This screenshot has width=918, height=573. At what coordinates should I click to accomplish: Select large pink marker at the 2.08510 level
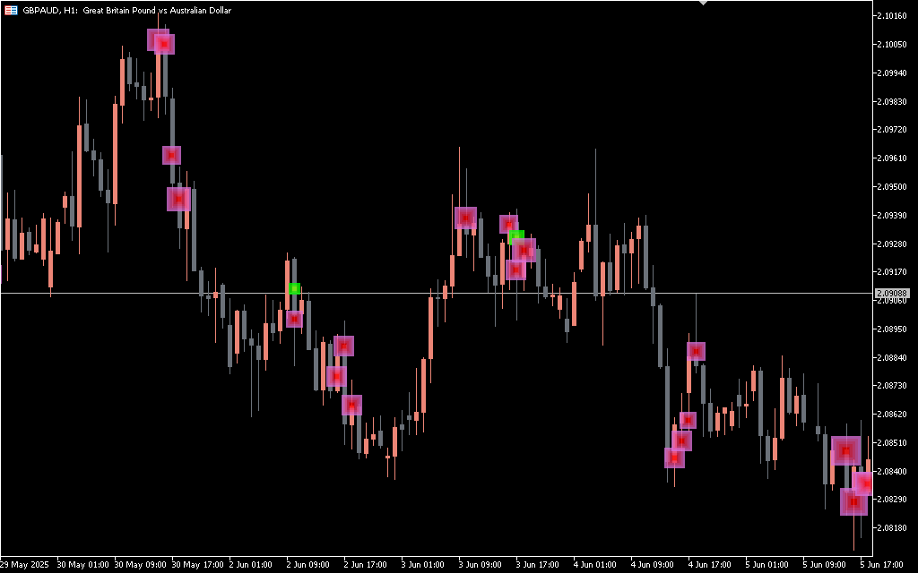[845, 450]
